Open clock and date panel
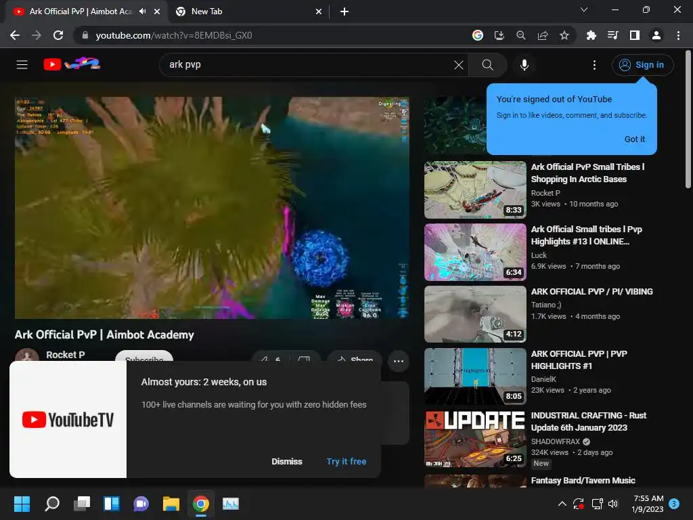 (648, 504)
